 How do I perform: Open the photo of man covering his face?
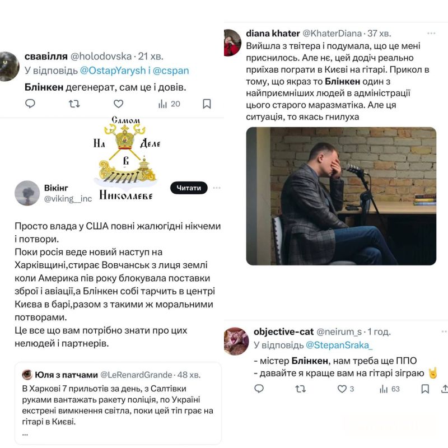pos(341,196)
